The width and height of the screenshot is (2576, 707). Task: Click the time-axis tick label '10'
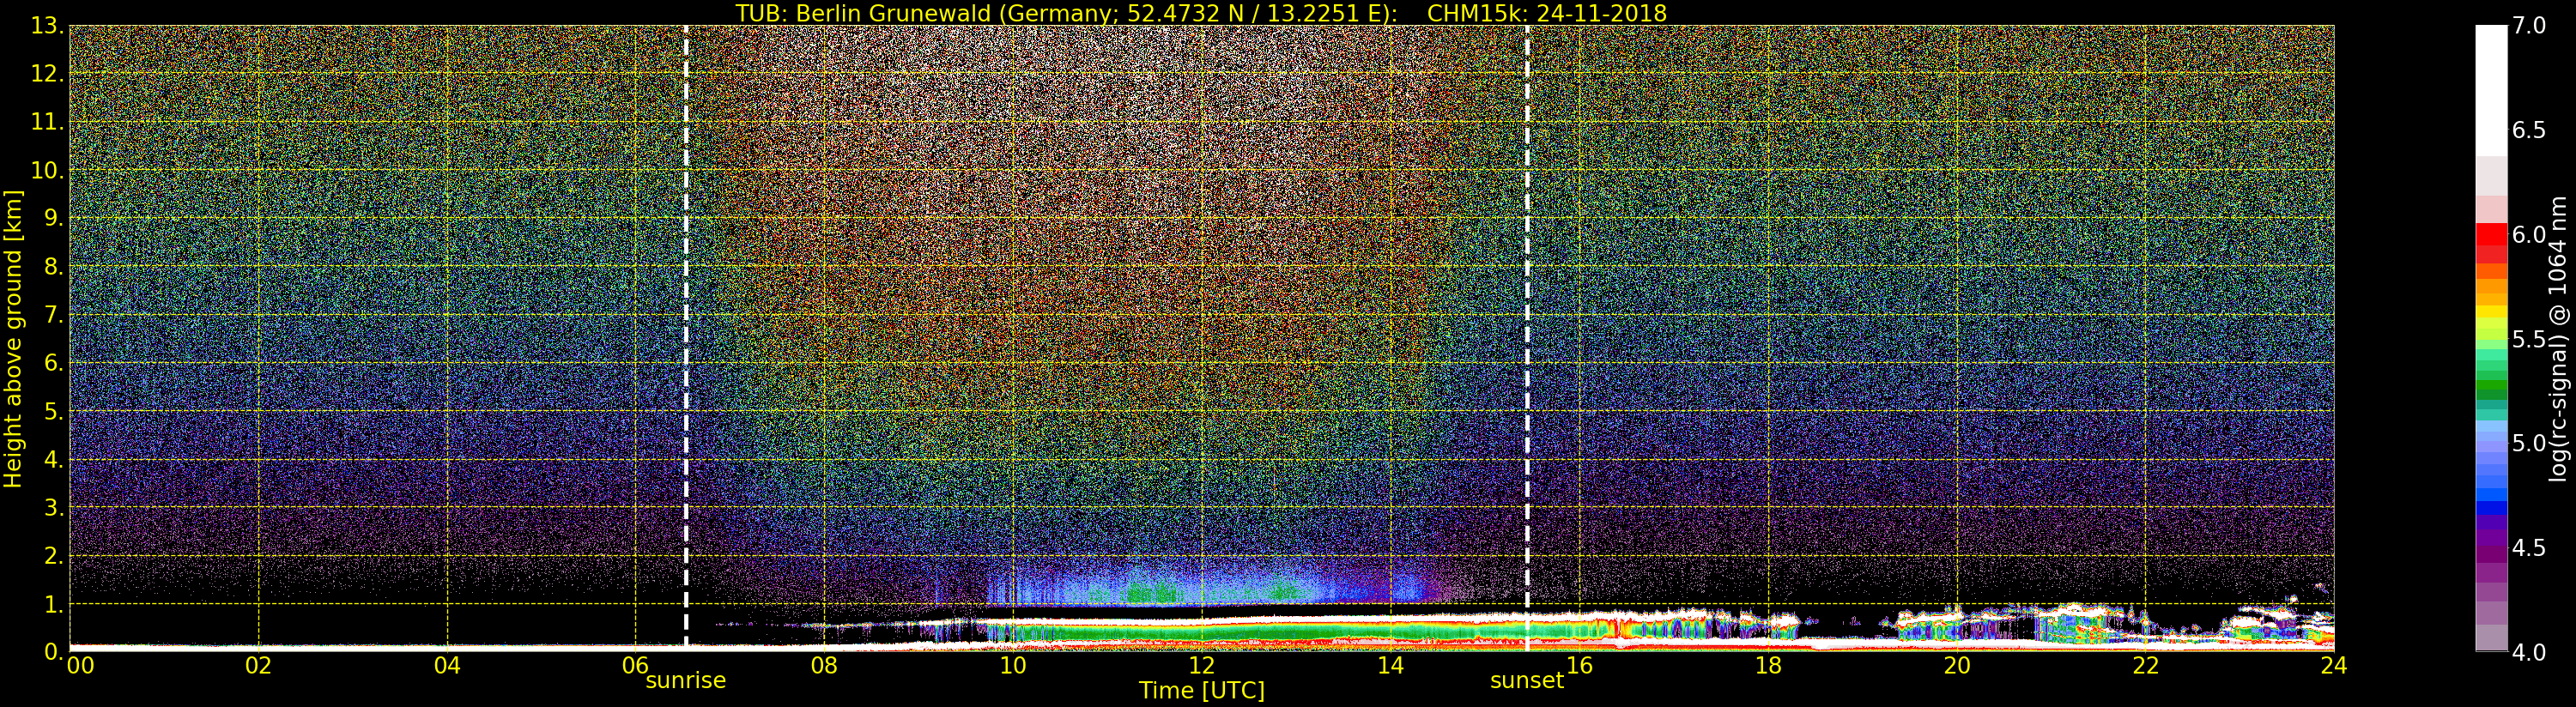(1013, 666)
